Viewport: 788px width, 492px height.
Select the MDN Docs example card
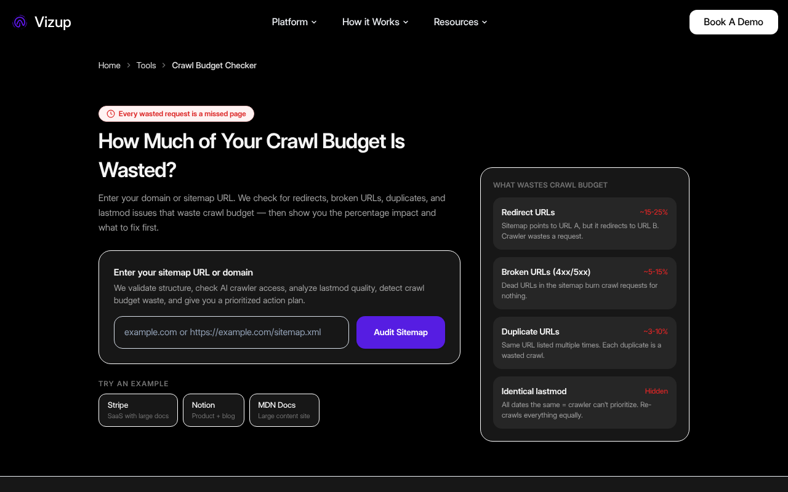[284, 410]
